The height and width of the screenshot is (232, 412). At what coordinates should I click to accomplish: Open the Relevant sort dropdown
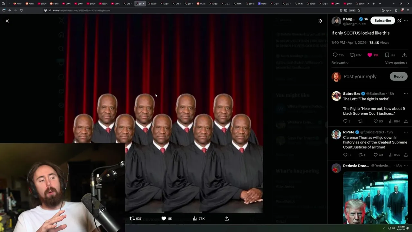point(340,63)
